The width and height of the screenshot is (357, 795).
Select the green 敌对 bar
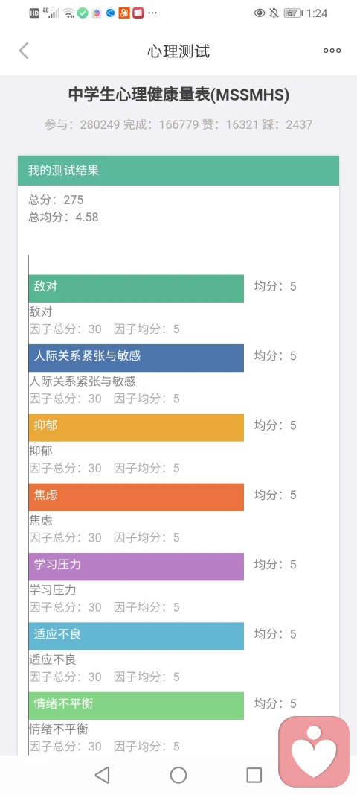(136, 288)
